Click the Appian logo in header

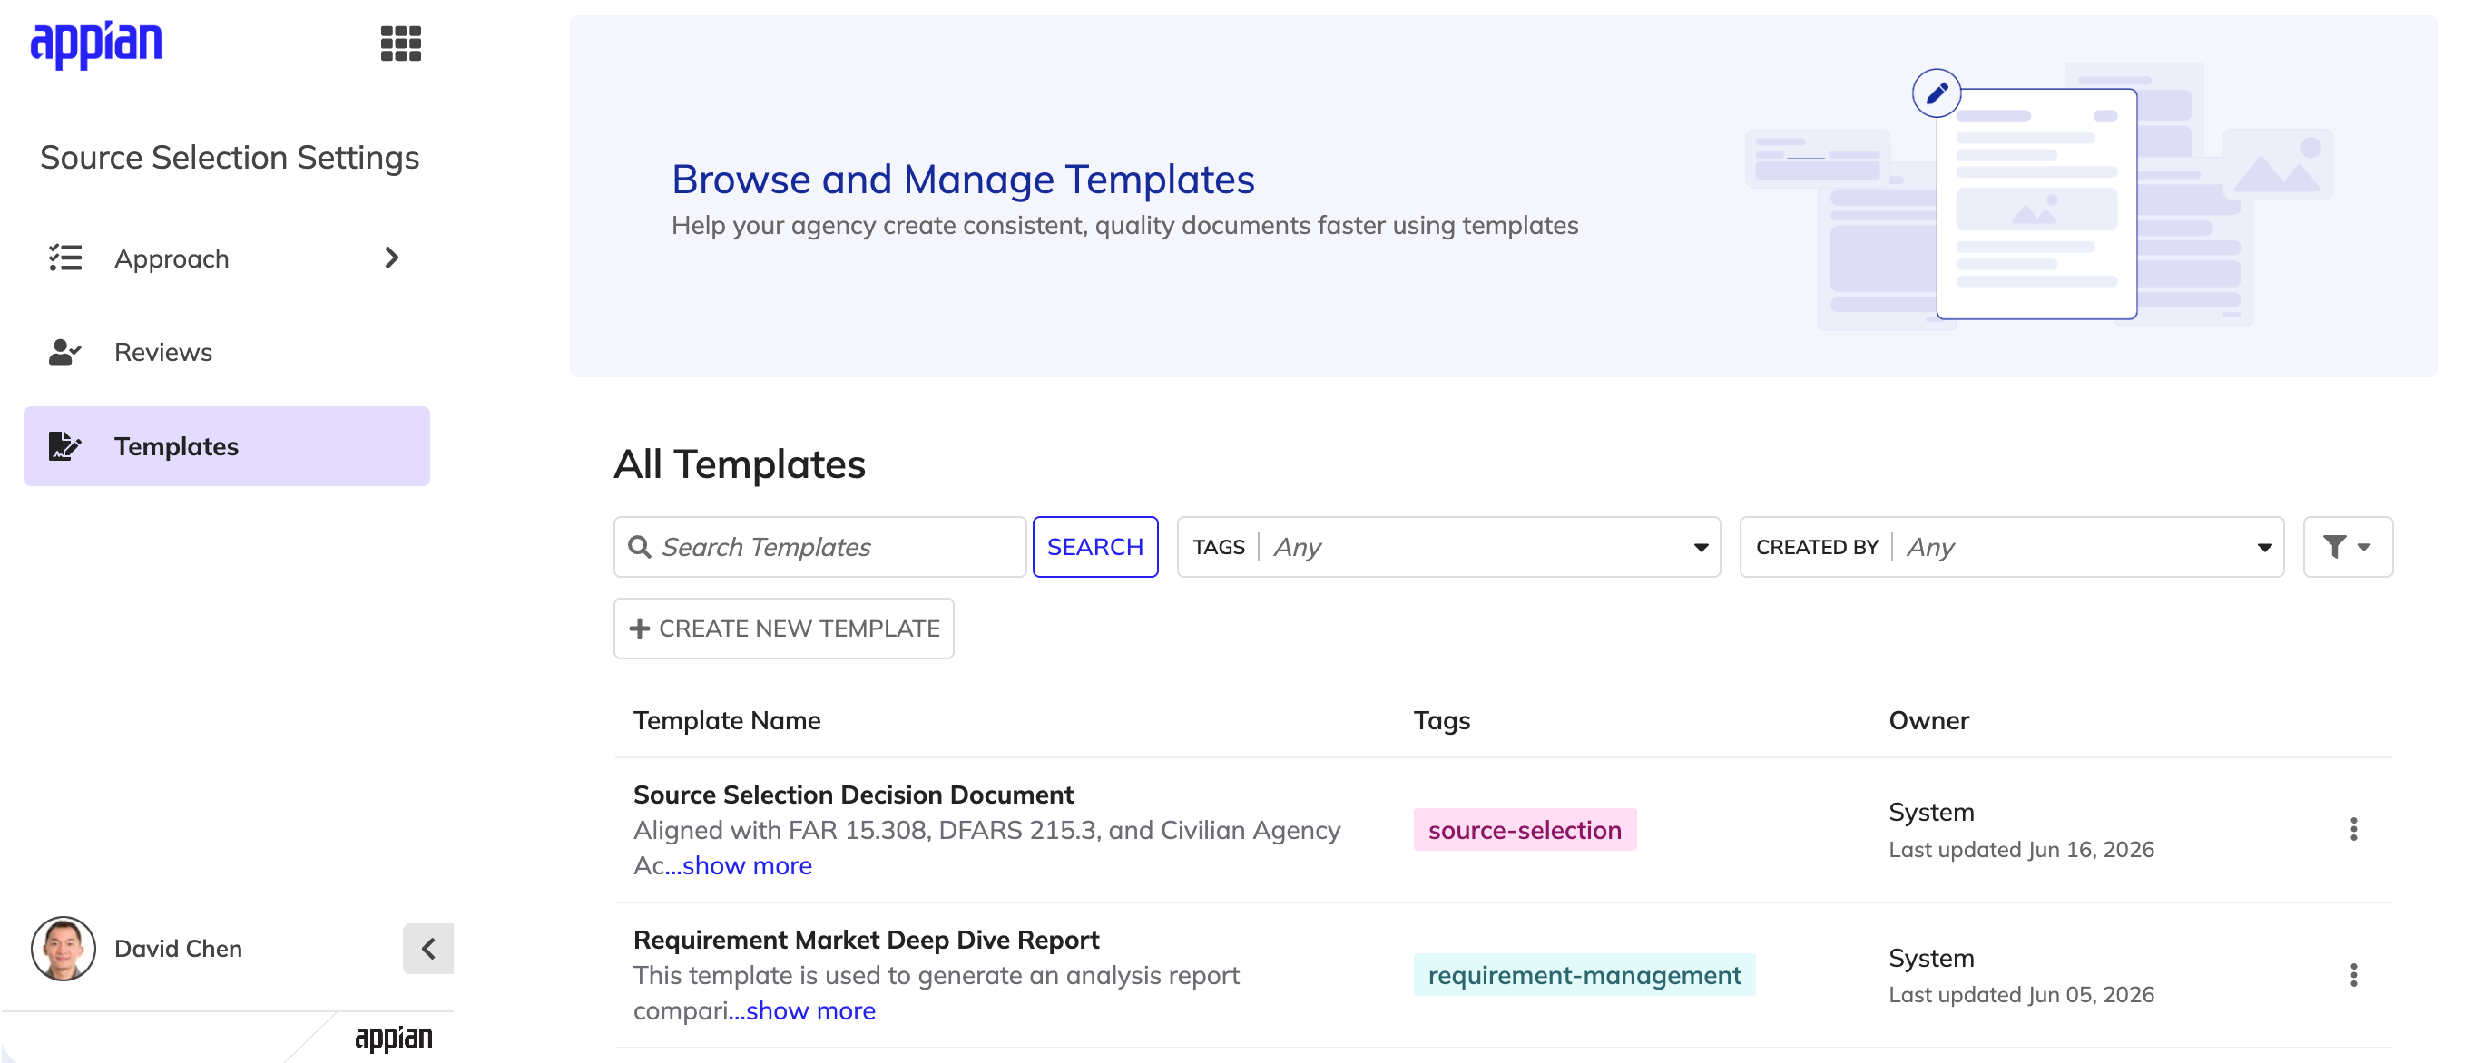tap(96, 44)
